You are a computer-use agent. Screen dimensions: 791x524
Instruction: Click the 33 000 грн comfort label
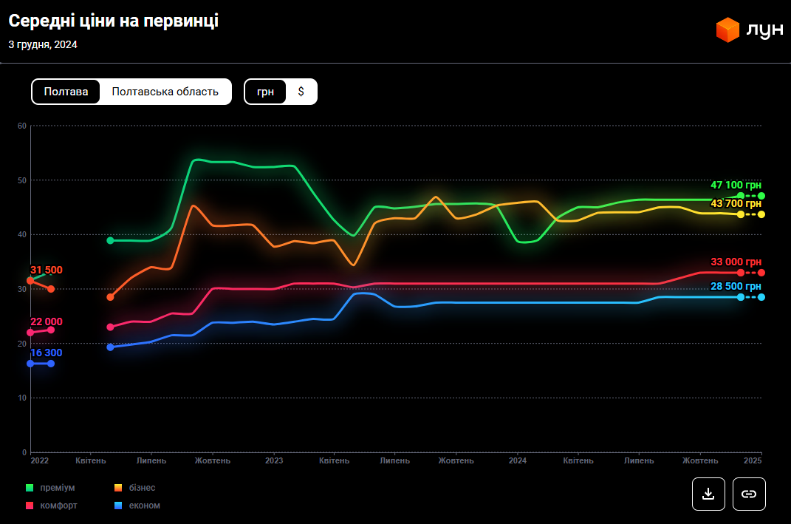(735, 262)
